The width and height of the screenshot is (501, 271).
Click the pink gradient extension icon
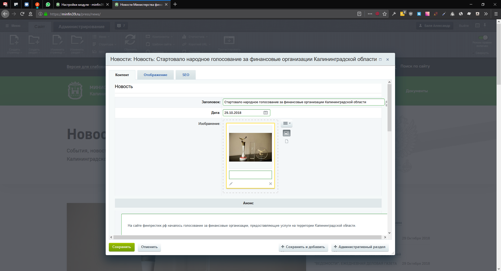coord(427,14)
